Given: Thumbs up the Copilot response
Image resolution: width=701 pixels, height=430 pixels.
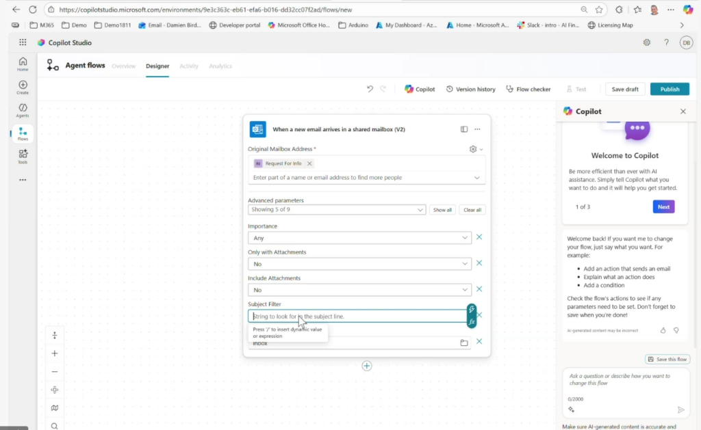Looking at the screenshot, I should [663, 330].
